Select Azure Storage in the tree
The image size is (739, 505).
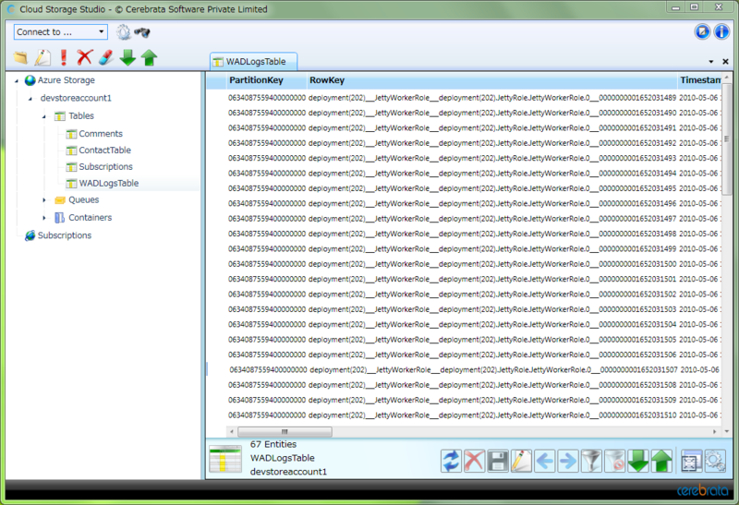click(x=66, y=80)
